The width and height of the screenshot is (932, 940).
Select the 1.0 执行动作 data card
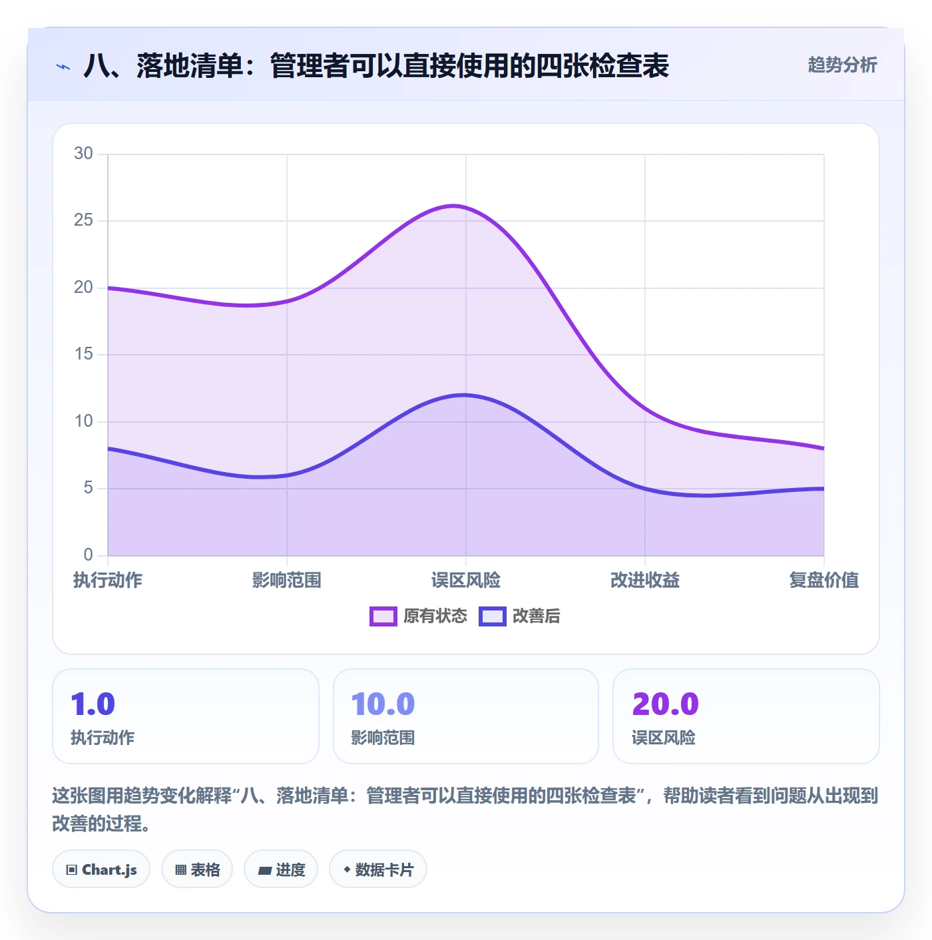pyautogui.click(x=186, y=716)
